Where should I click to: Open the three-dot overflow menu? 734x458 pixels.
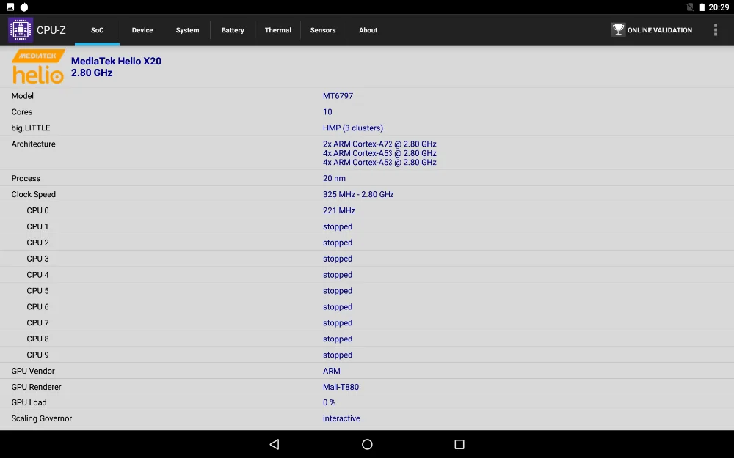click(716, 29)
